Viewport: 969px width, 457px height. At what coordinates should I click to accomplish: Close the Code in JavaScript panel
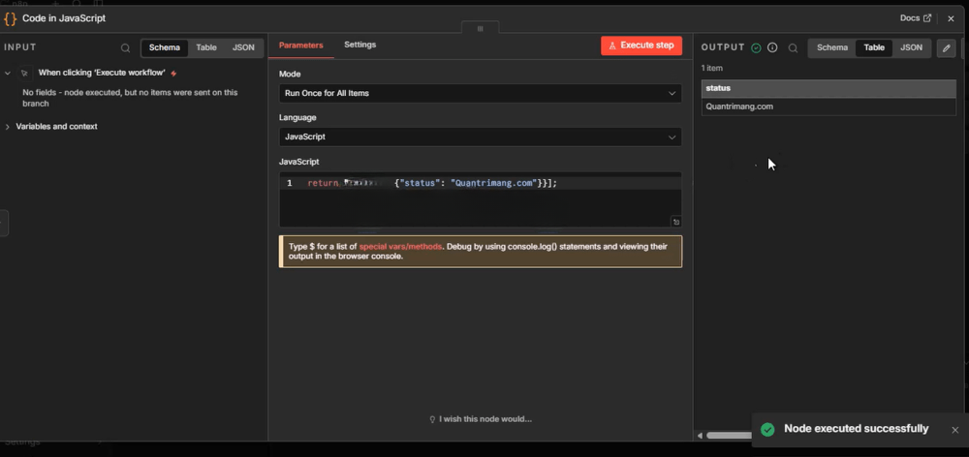click(x=952, y=18)
